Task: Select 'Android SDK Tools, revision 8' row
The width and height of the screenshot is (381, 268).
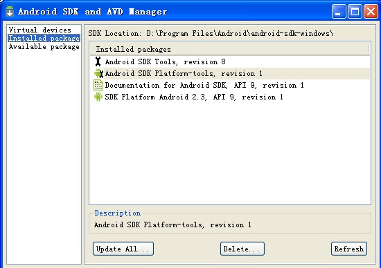Action: click(229, 61)
